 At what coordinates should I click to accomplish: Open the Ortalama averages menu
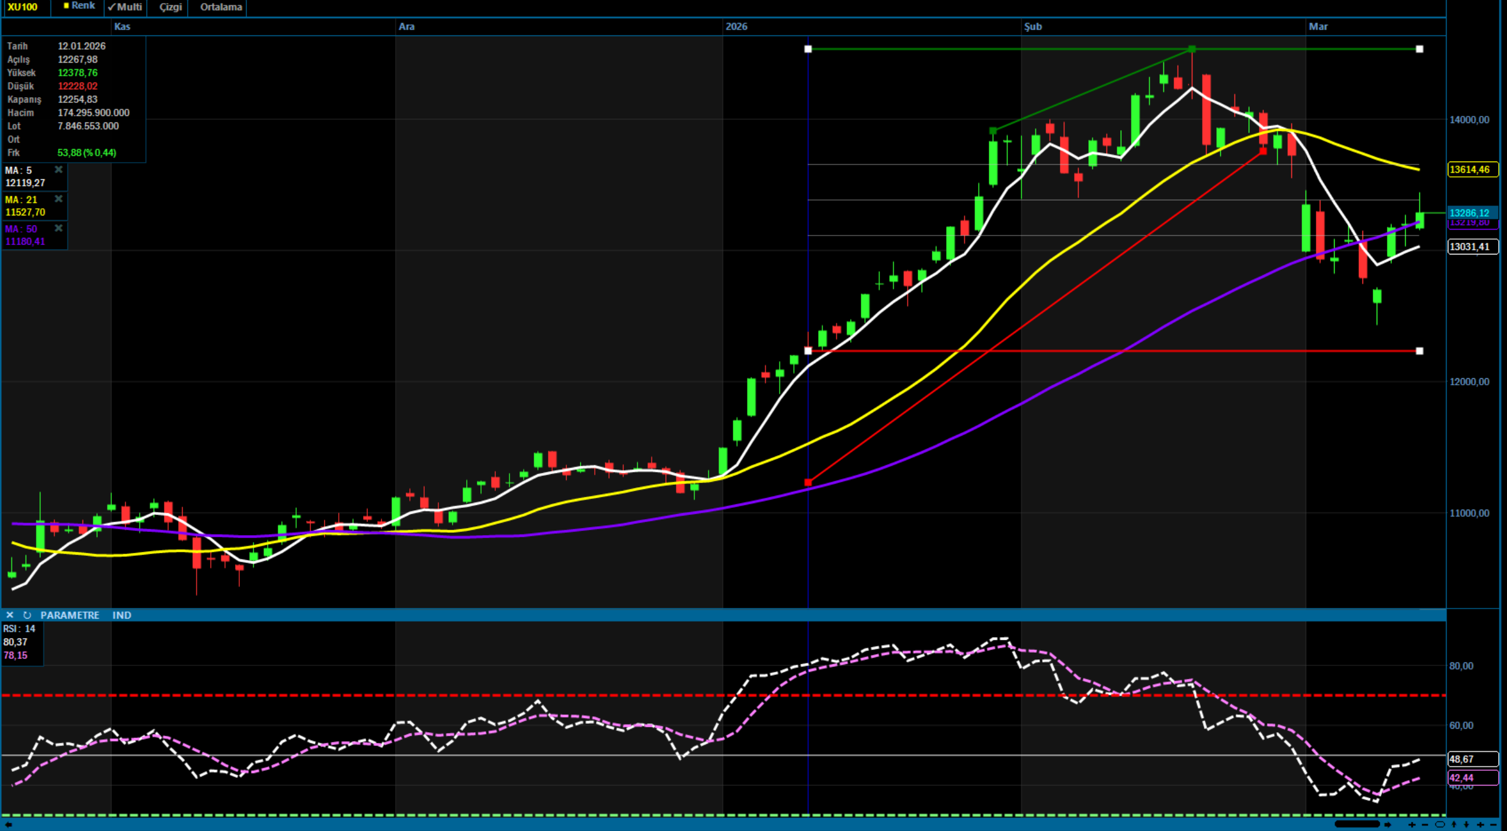[x=221, y=7]
